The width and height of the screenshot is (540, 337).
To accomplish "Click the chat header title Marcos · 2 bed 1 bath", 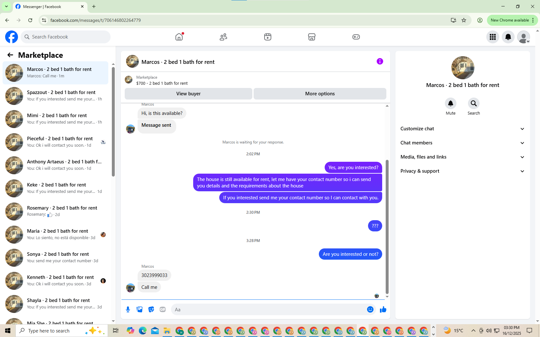I will 178,62.
